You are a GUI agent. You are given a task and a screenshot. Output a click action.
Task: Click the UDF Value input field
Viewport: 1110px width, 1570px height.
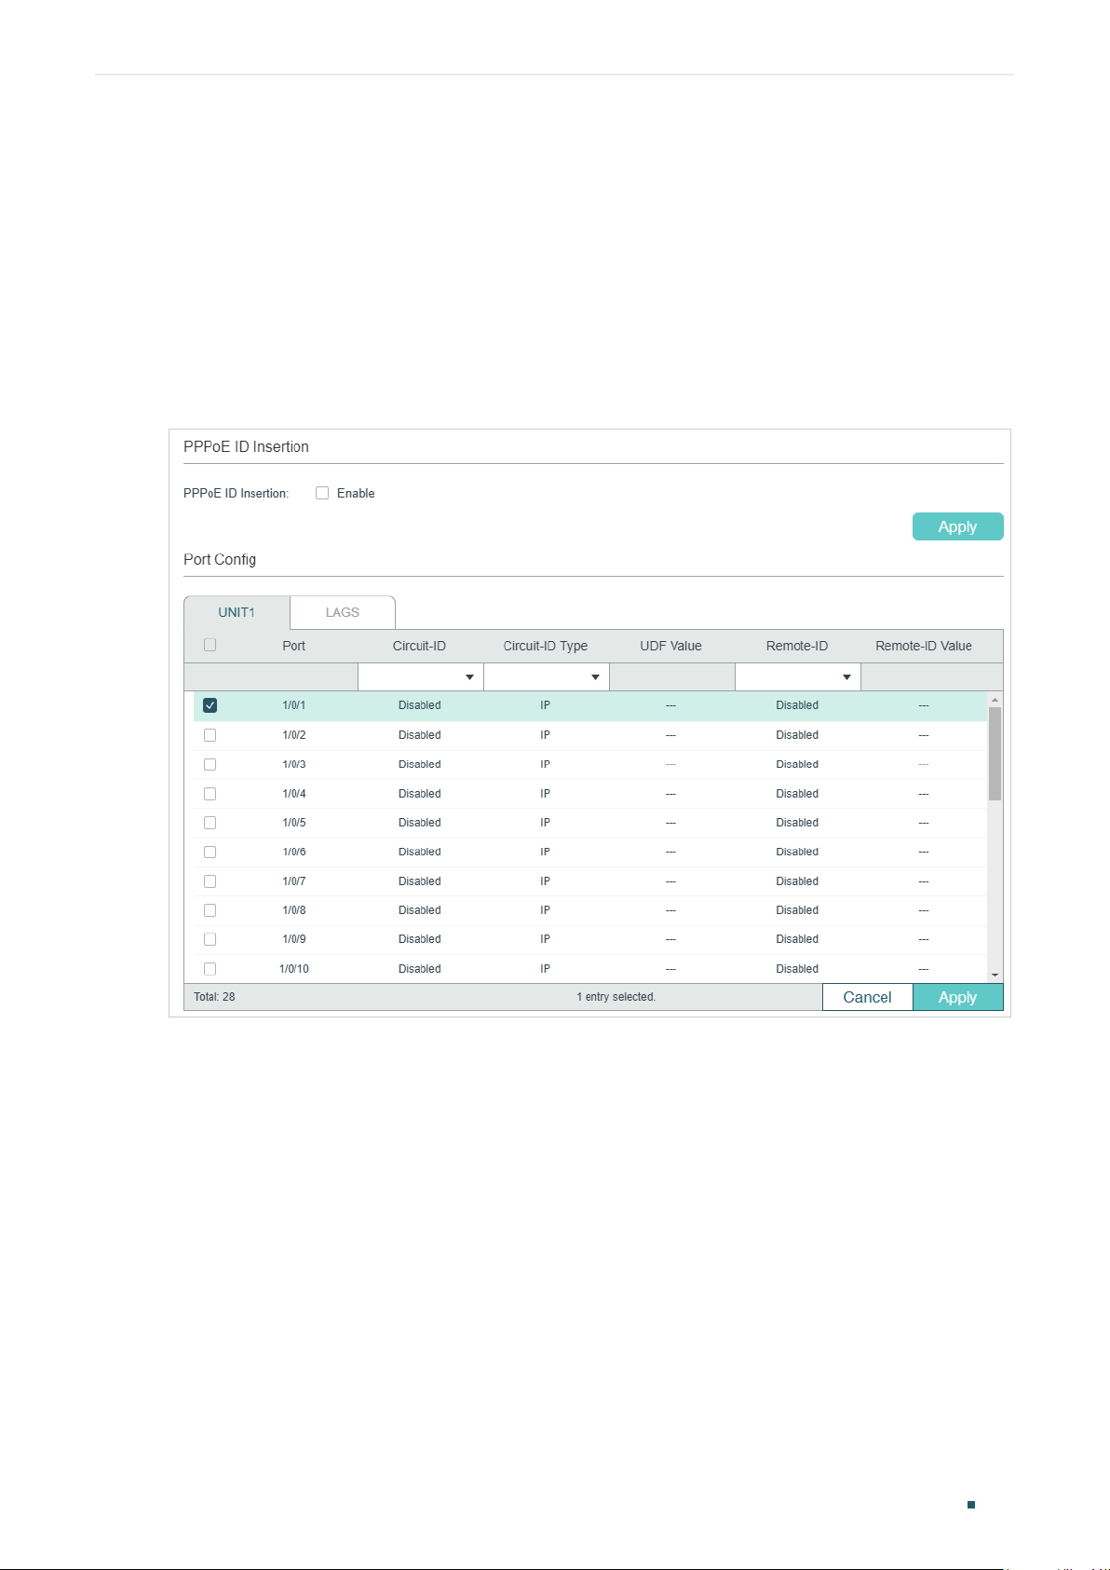pyautogui.click(x=672, y=677)
